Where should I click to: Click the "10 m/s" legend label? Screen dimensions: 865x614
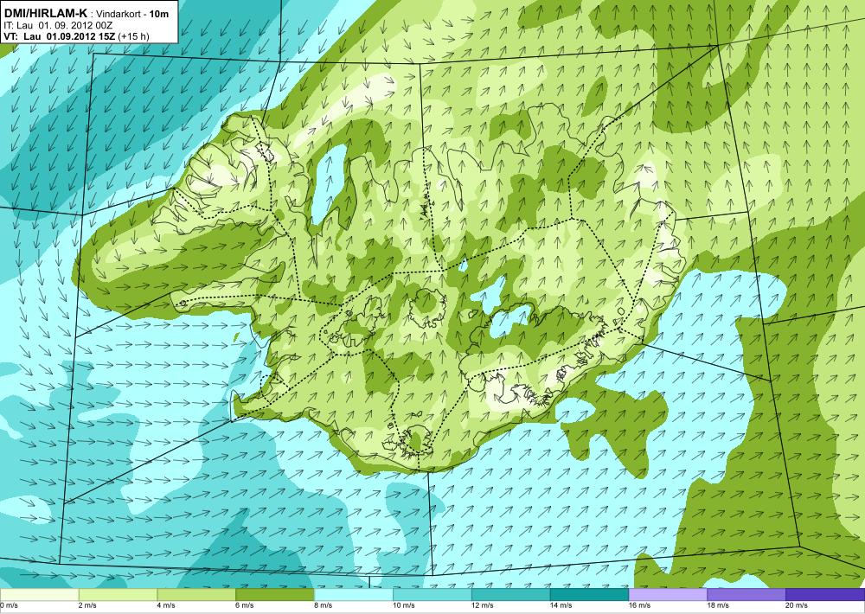[404, 605]
